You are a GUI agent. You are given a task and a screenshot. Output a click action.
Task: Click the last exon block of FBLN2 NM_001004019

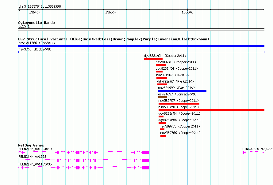tap(146, 153)
